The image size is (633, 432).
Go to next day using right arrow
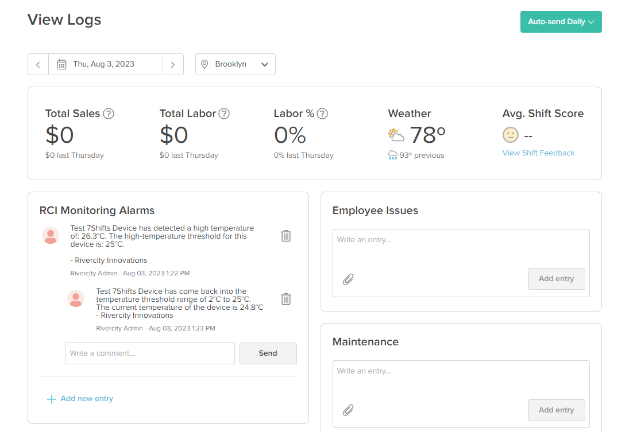pos(173,64)
